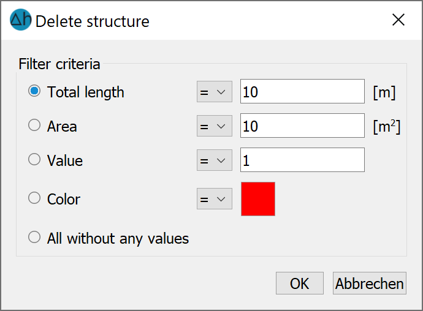Enable the Color filter radio button
The height and width of the screenshot is (311, 423).
pos(34,198)
